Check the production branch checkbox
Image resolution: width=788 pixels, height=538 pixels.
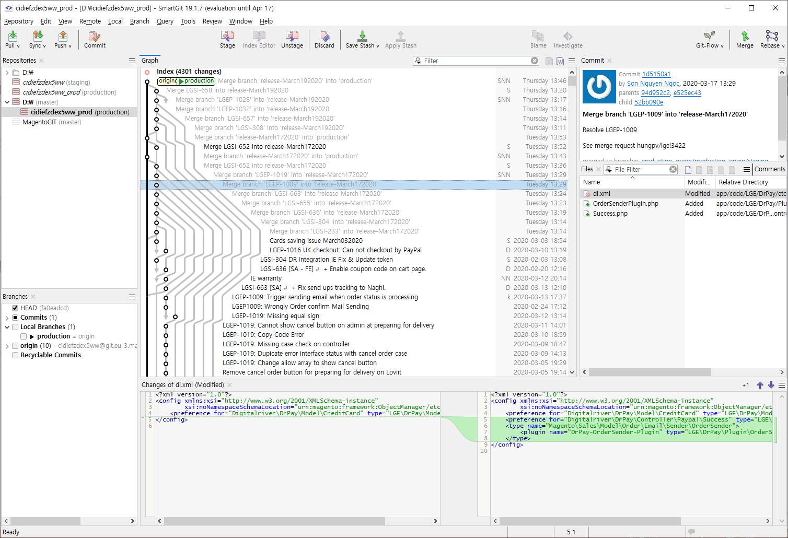pos(24,336)
